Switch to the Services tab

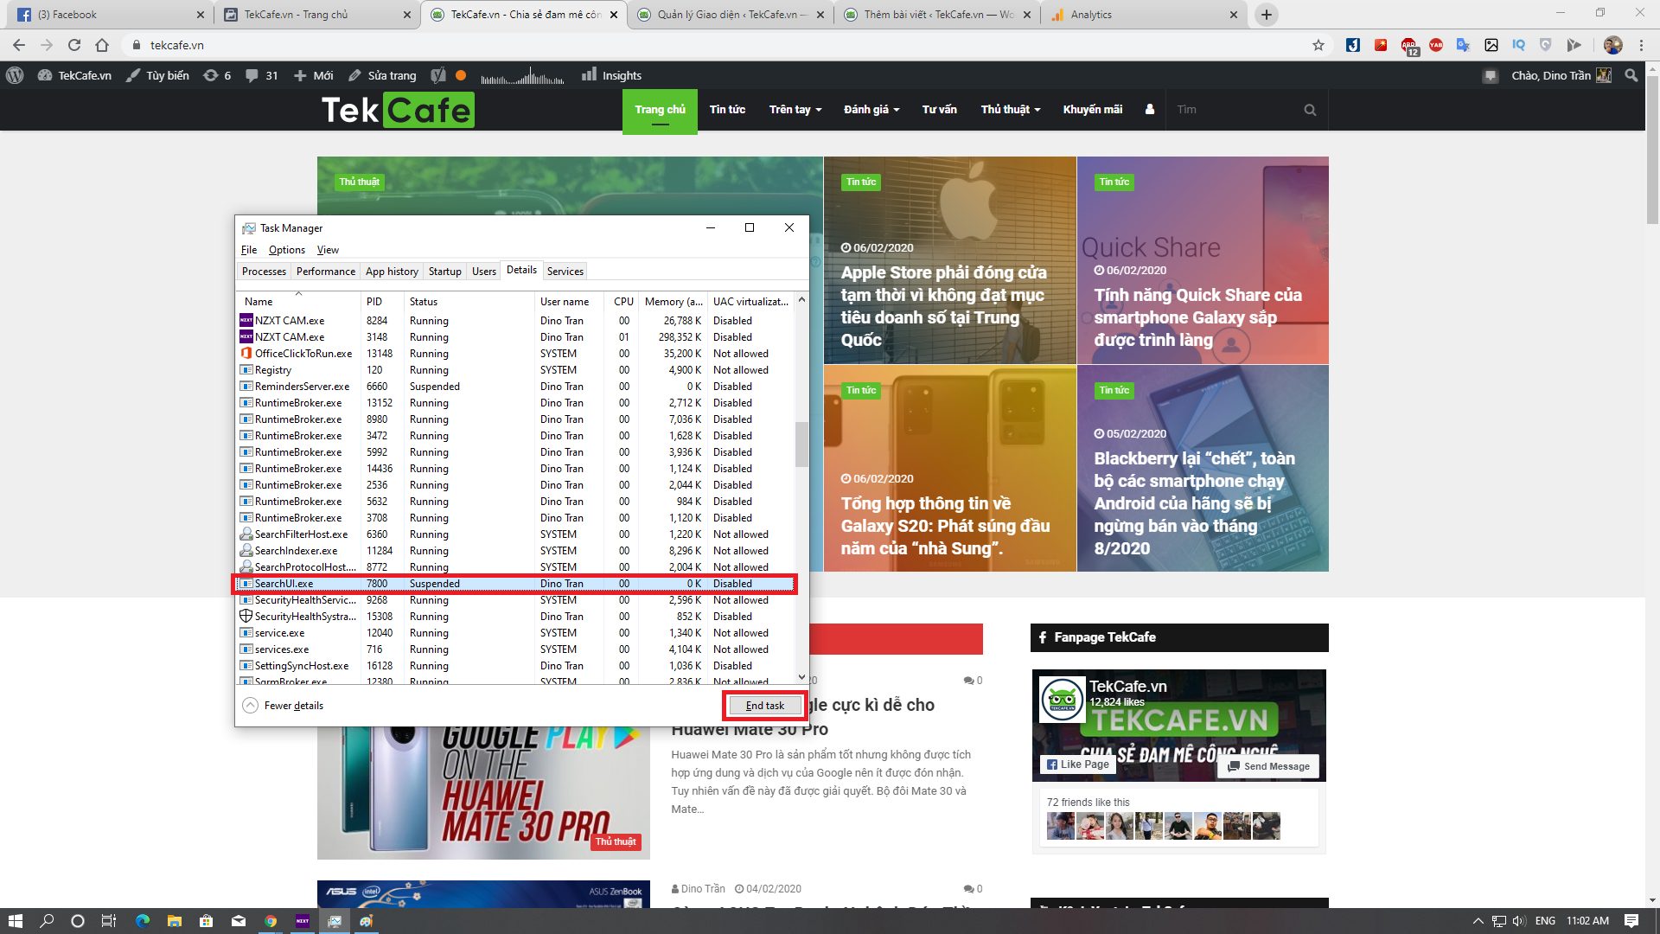pos(565,272)
